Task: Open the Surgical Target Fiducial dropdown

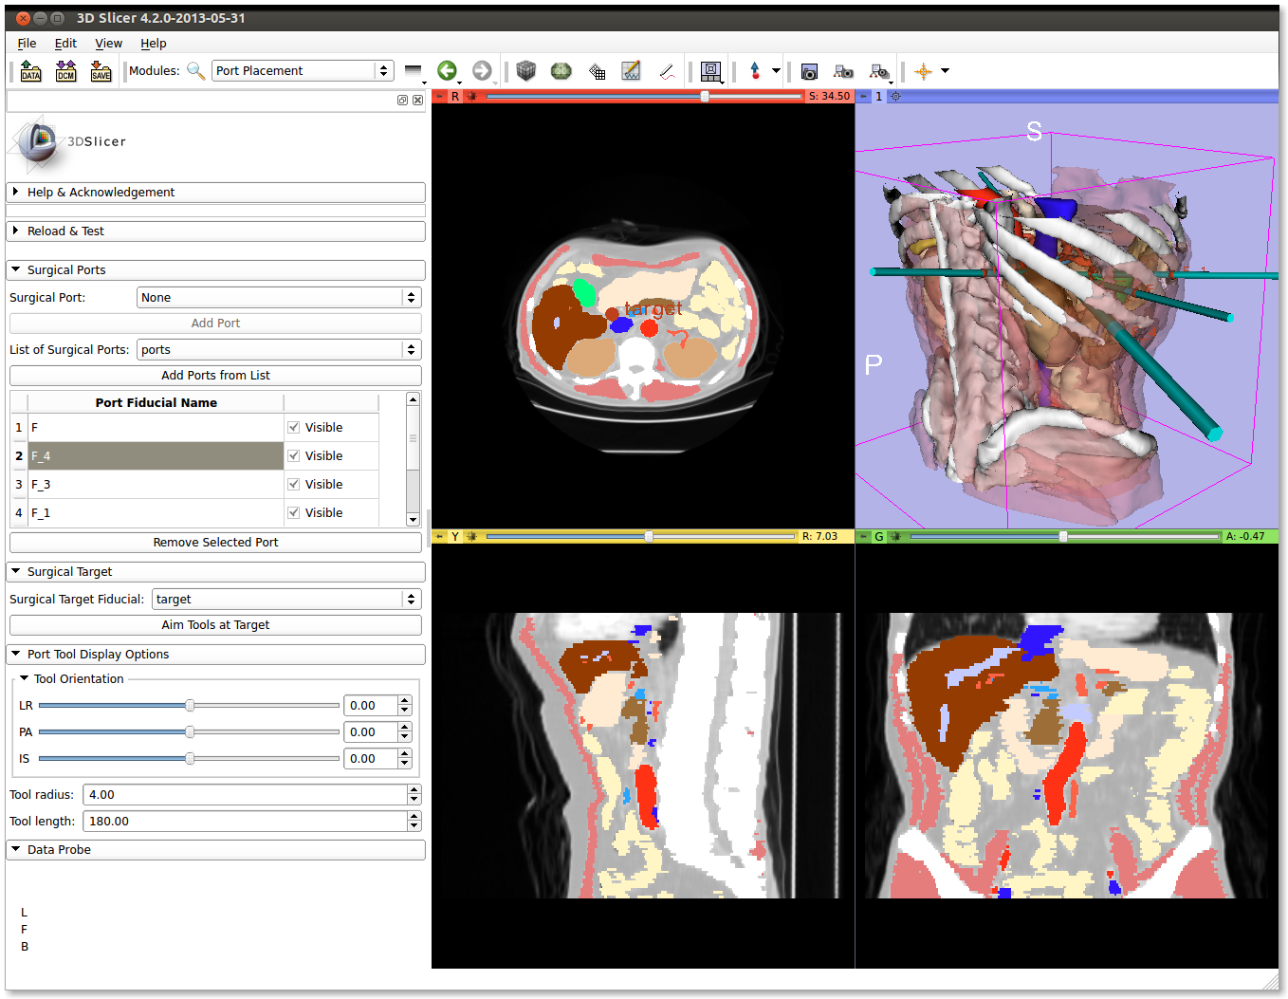Action: coord(285,600)
